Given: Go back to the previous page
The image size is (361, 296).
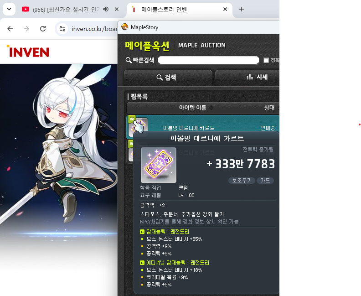Looking at the screenshot, I should click(x=10, y=29).
